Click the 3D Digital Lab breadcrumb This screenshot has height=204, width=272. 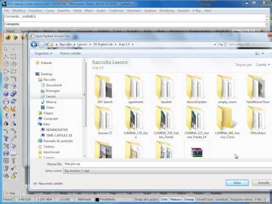pyautogui.click(x=103, y=44)
